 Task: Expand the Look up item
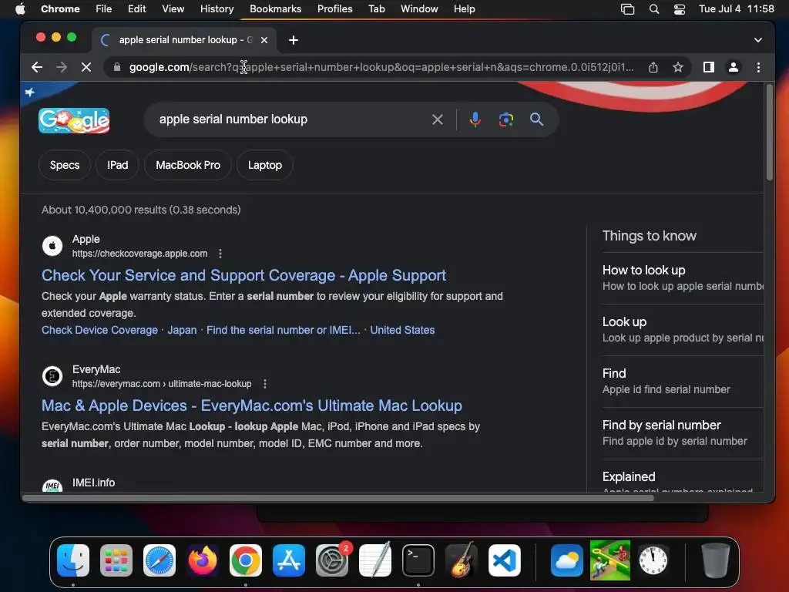click(x=683, y=329)
